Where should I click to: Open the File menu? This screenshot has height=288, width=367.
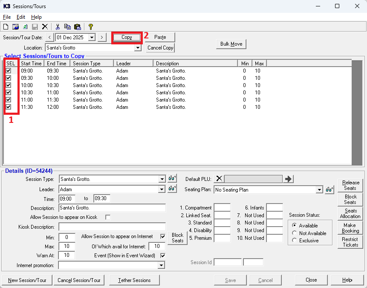(x=7, y=17)
